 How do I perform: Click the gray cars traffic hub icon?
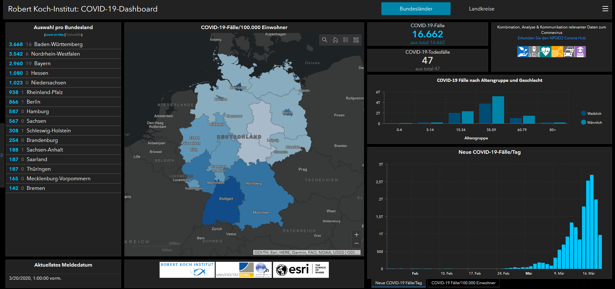569,51
